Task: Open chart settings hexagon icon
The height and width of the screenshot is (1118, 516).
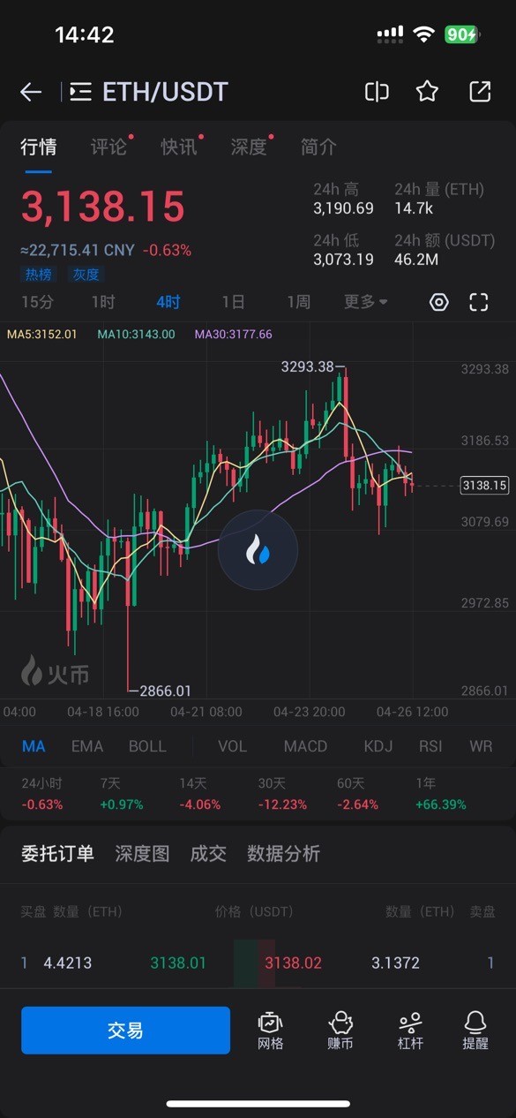Action: (x=439, y=302)
